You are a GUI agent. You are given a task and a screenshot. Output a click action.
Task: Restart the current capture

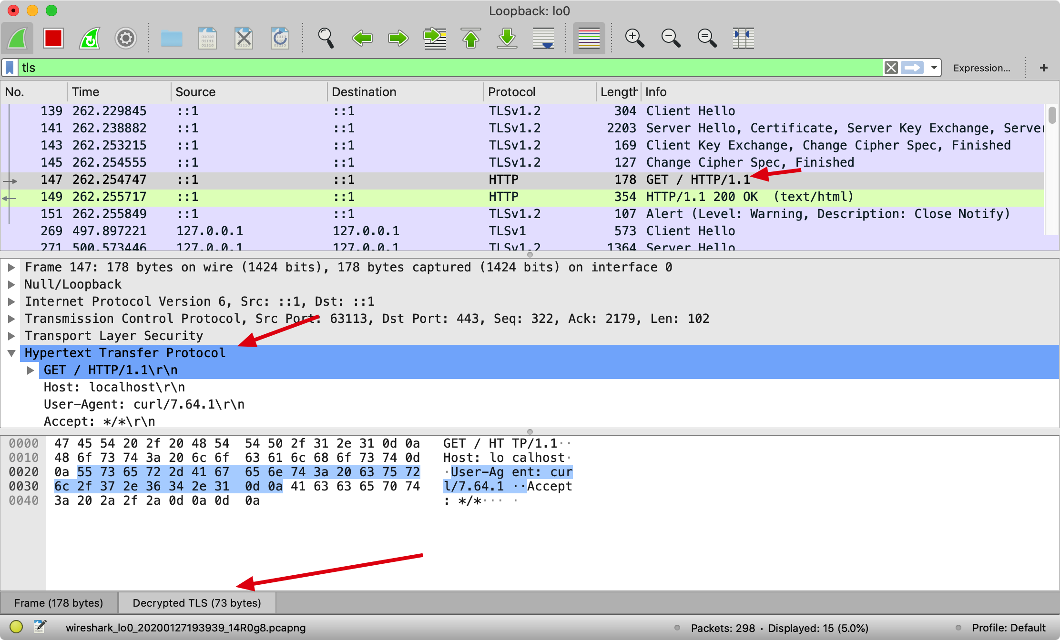[90, 38]
